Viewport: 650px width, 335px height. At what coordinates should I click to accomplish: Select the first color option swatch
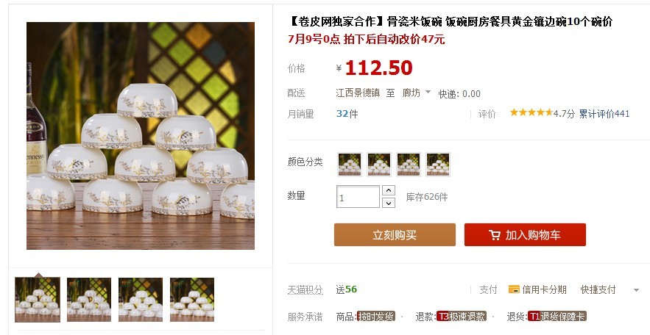point(350,164)
